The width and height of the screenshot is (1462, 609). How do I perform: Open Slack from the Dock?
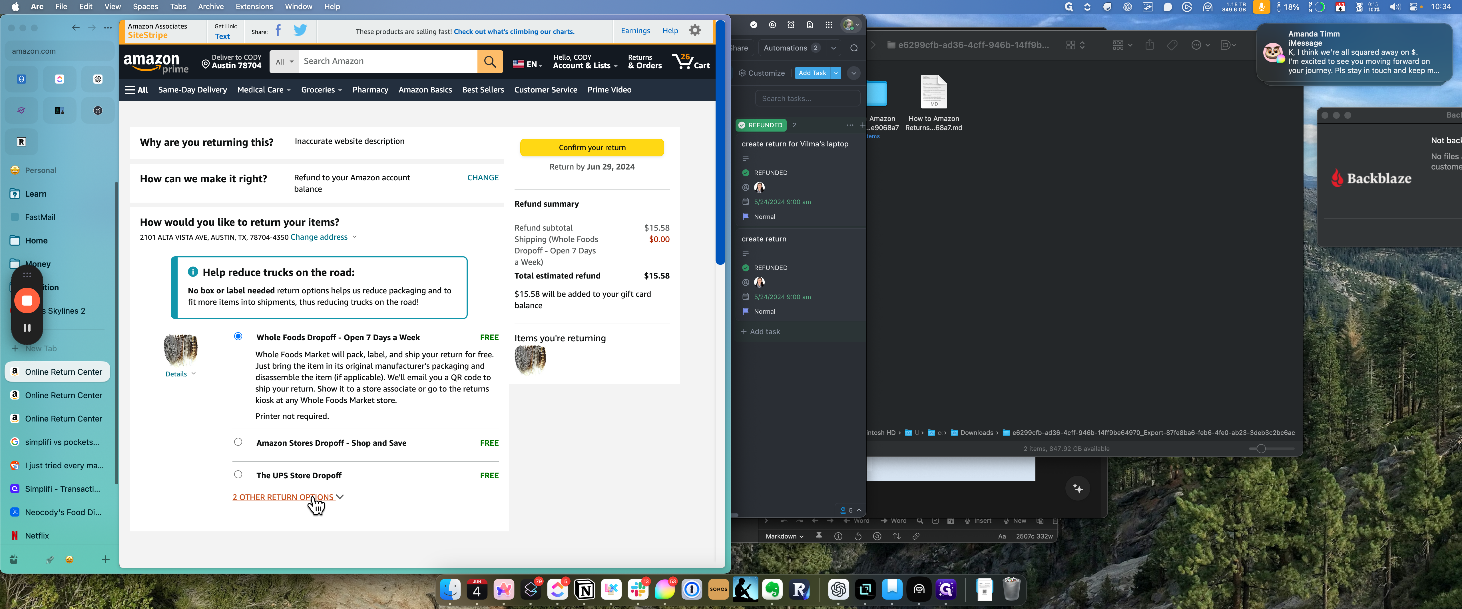coord(638,590)
